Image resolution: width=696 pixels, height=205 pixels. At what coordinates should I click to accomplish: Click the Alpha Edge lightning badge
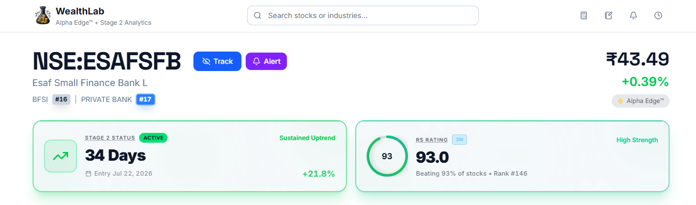[x=640, y=101]
